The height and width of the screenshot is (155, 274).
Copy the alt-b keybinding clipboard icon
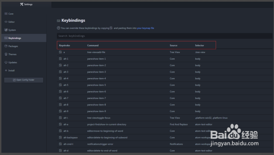60,131
